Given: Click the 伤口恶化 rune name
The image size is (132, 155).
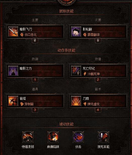Looking at the screenshot, I should point(31,35).
